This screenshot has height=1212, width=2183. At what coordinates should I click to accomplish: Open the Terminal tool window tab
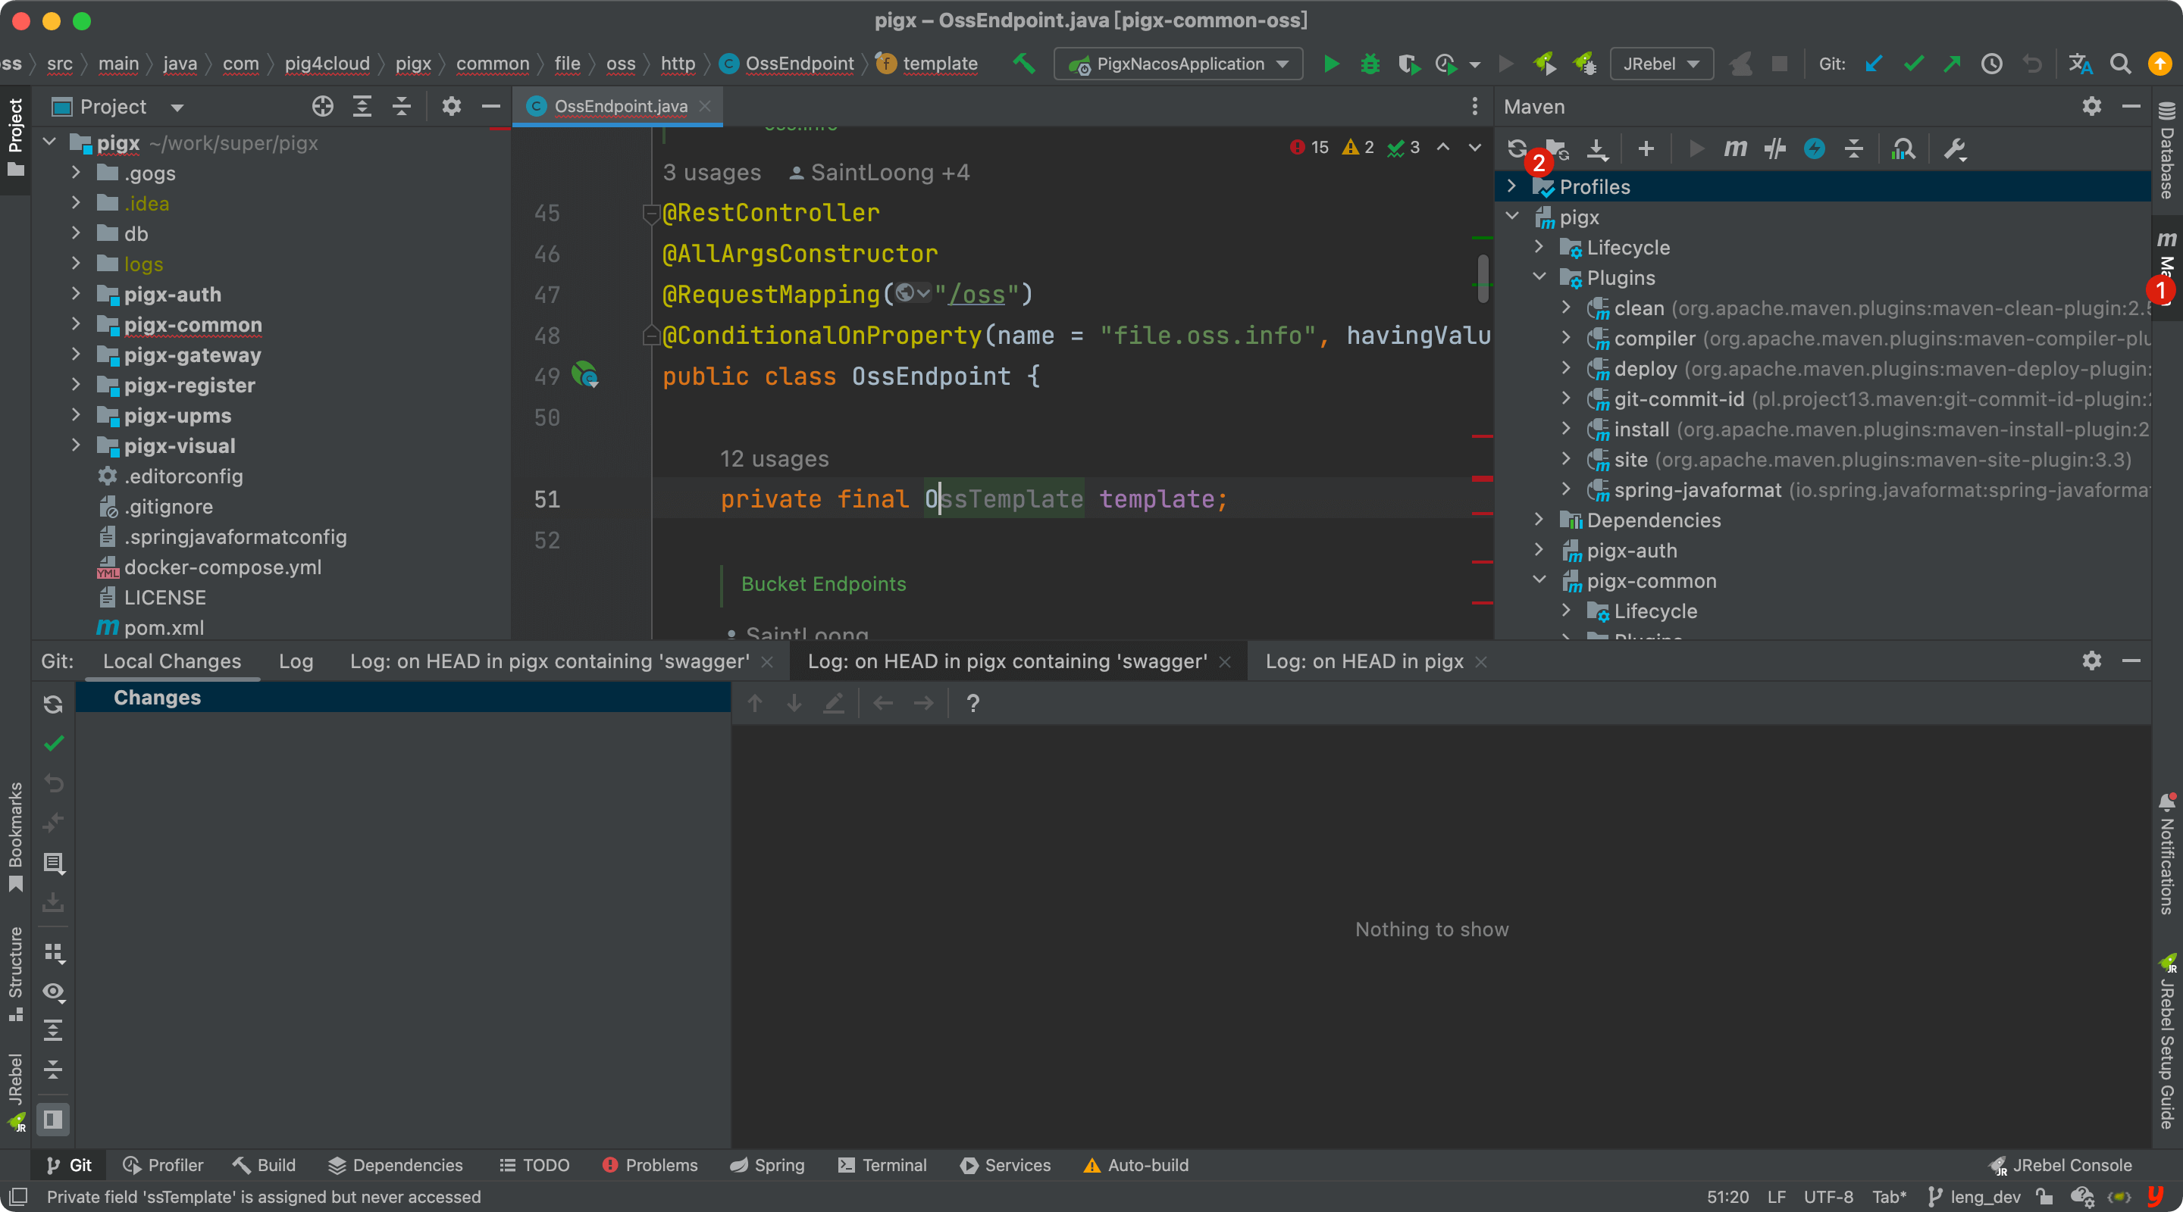click(x=882, y=1164)
